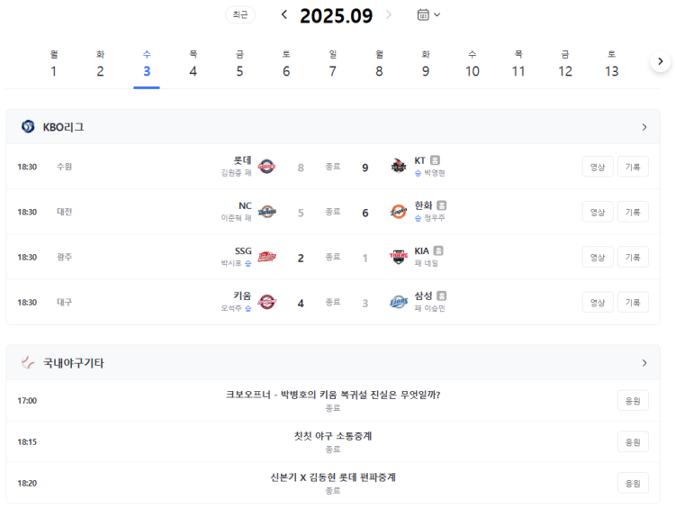Go to previous month arrow
The image size is (675, 509).
tap(284, 14)
